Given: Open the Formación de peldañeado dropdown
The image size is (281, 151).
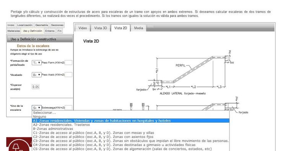Looking at the screenshot, I should pyautogui.click(x=37, y=63).
